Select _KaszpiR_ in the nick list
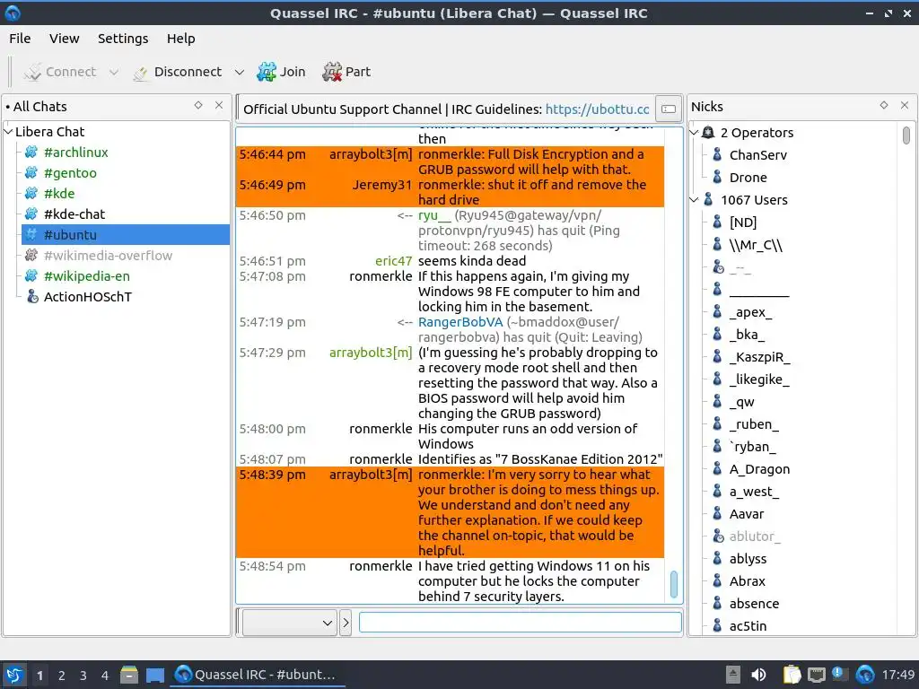Screen dimensions: 919x689 759,357
